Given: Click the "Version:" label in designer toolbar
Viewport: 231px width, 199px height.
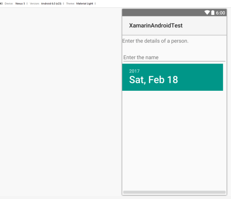Looking at the screenshot, I should 34,3.
